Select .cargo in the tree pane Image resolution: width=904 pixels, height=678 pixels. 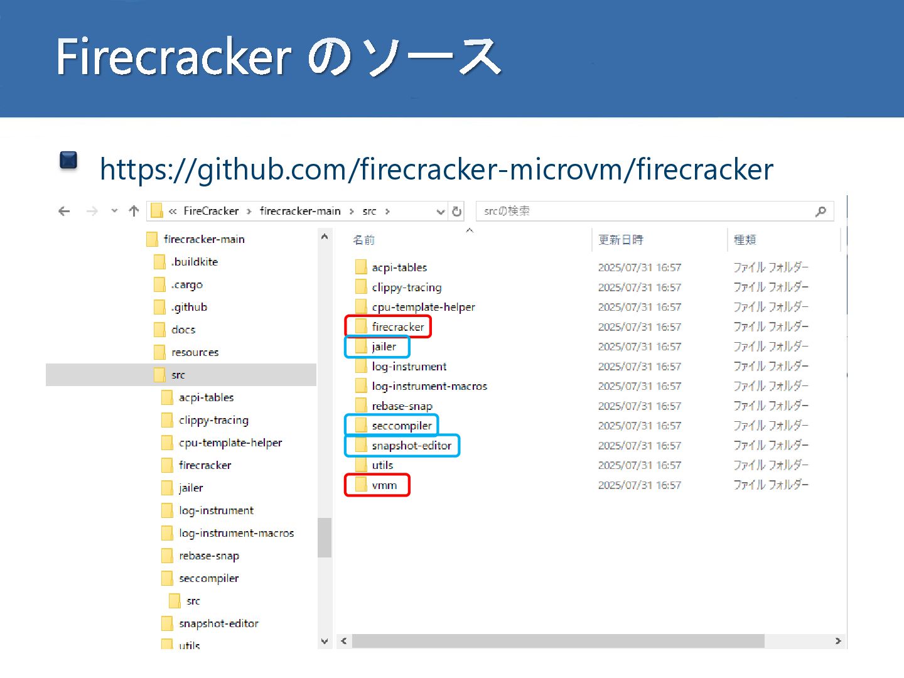click(187, 284)
